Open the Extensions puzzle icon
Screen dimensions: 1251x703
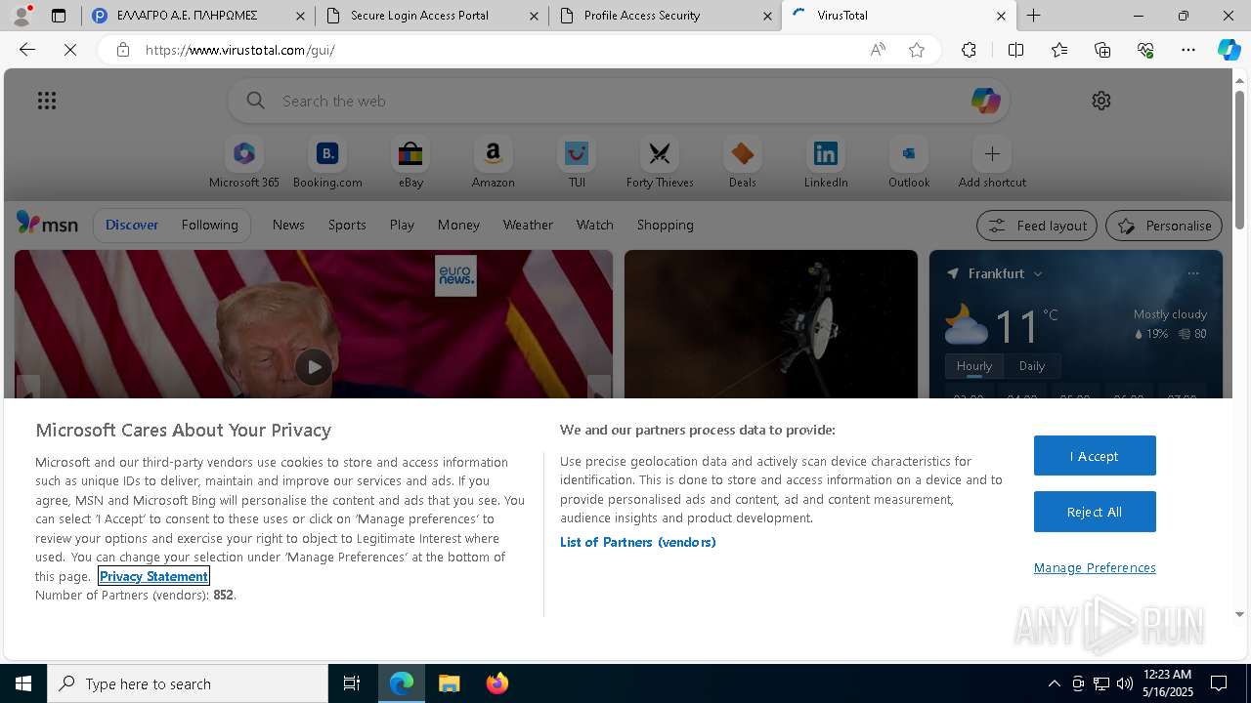click(969, 50)
